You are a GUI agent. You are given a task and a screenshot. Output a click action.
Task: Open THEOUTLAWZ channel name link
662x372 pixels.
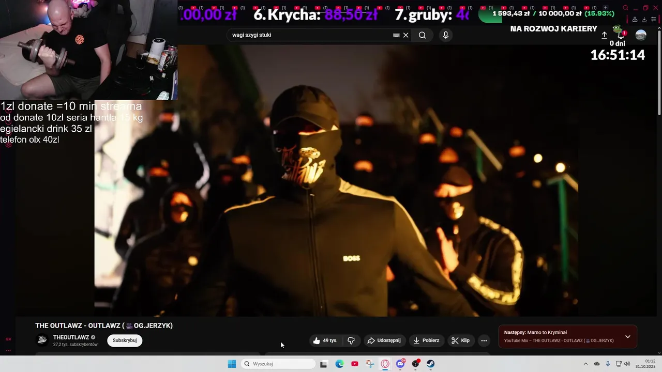71,337
